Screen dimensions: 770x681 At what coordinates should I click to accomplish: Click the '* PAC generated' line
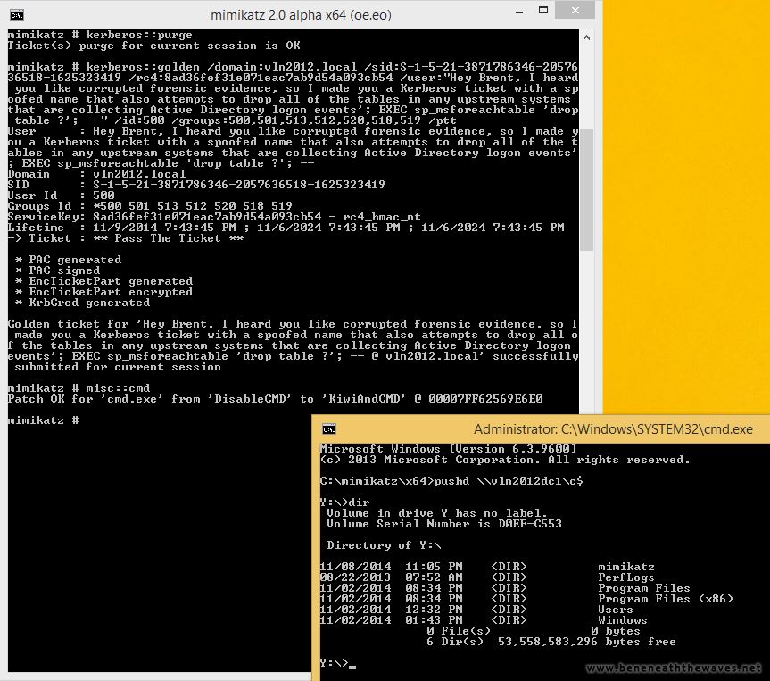[69, 260]
